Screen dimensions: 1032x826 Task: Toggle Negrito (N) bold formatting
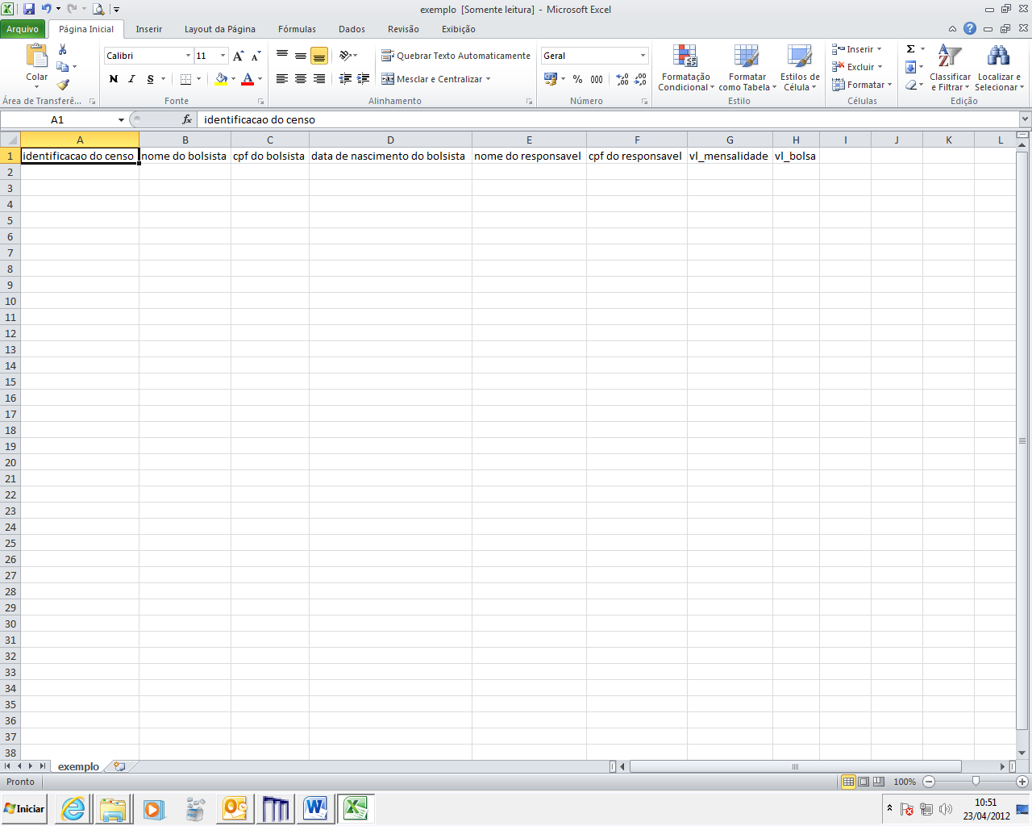113,79
